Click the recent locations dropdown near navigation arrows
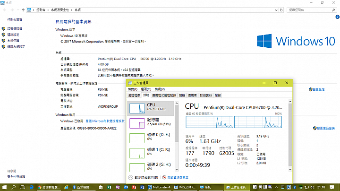340x191 pixels. pyautogui.click(x=18, y=10)
